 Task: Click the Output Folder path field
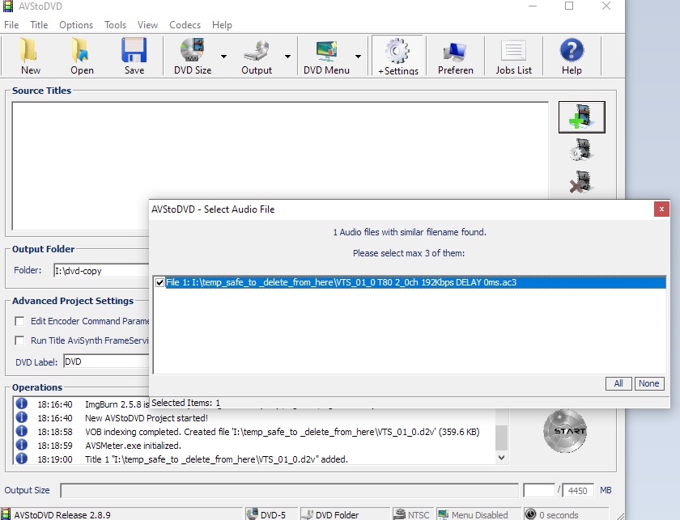pyautogui.click(x=101, y=271)
